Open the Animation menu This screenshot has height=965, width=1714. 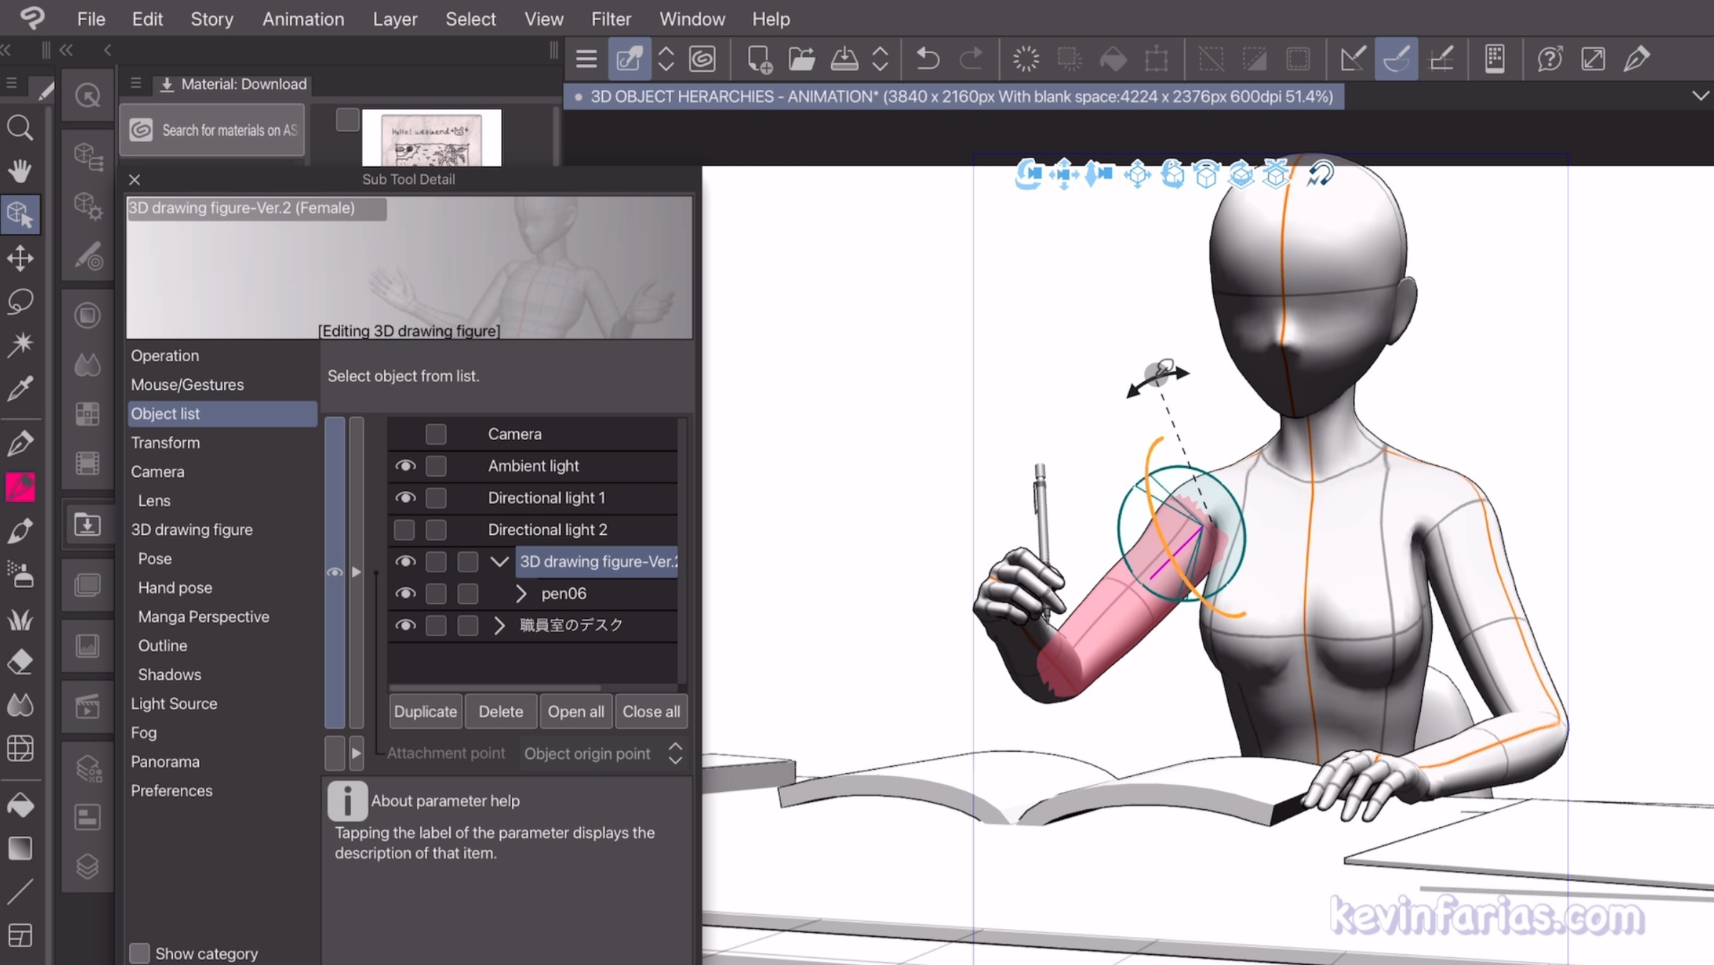point(303,19)
